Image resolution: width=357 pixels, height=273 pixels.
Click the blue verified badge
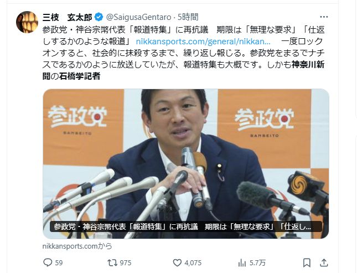99,17
